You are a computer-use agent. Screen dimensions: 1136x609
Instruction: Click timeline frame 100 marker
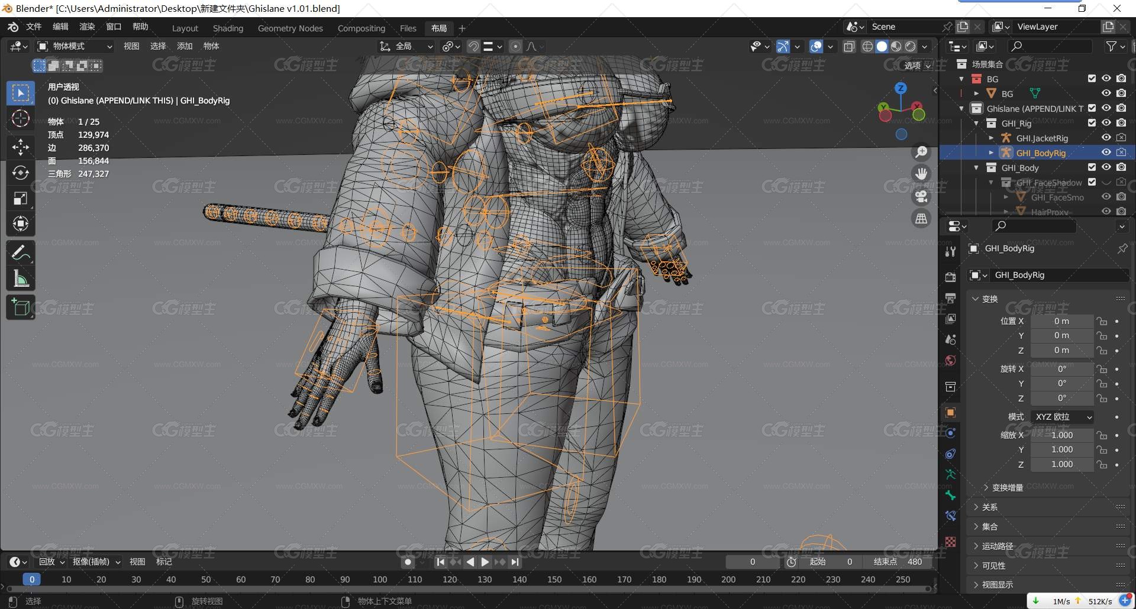tap(380, 580)
